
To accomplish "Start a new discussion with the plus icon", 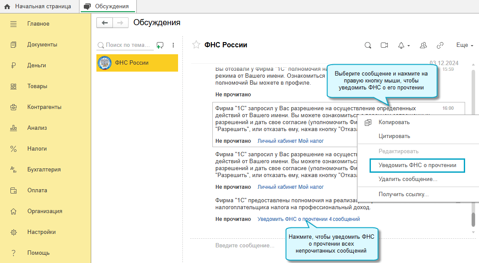I will (x=160, y=45).
